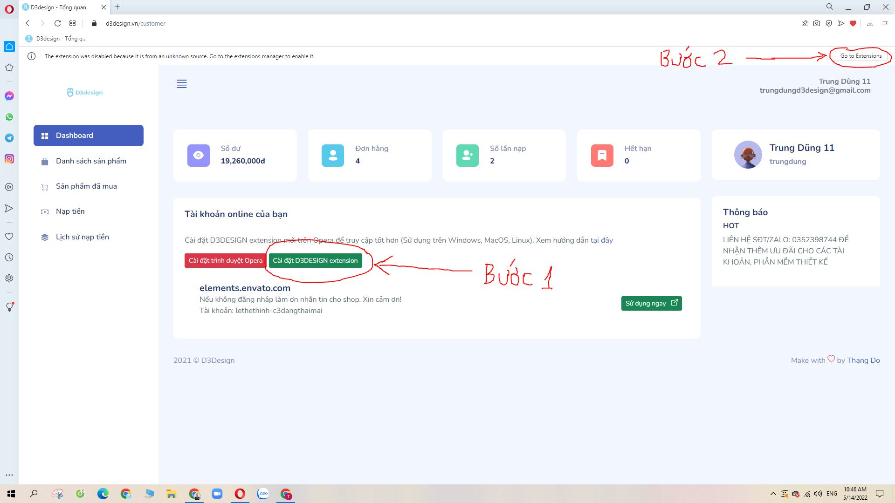
Task: Open bookmarks star in sidebar
Action: point(9,68)
